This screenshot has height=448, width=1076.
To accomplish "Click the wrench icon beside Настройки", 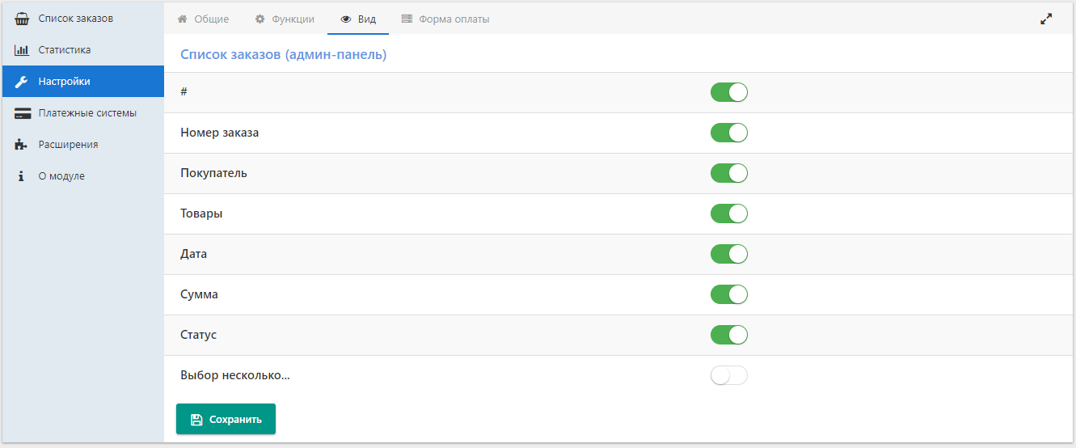I will point(22,82).
